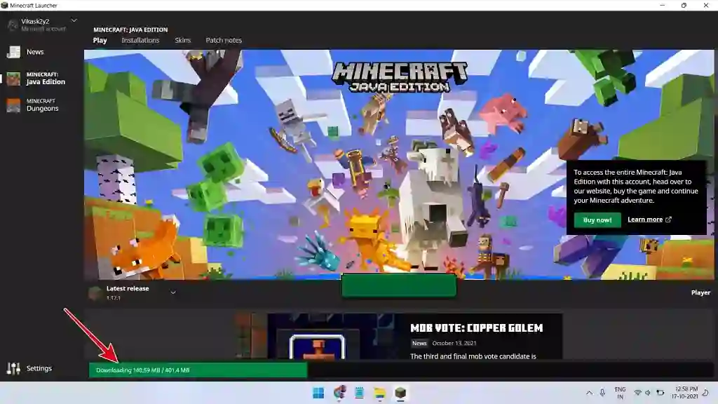This screenshot has width=718, height=404.
Task: Click the October 13, 2021 article date
Action: click(454, 343)
